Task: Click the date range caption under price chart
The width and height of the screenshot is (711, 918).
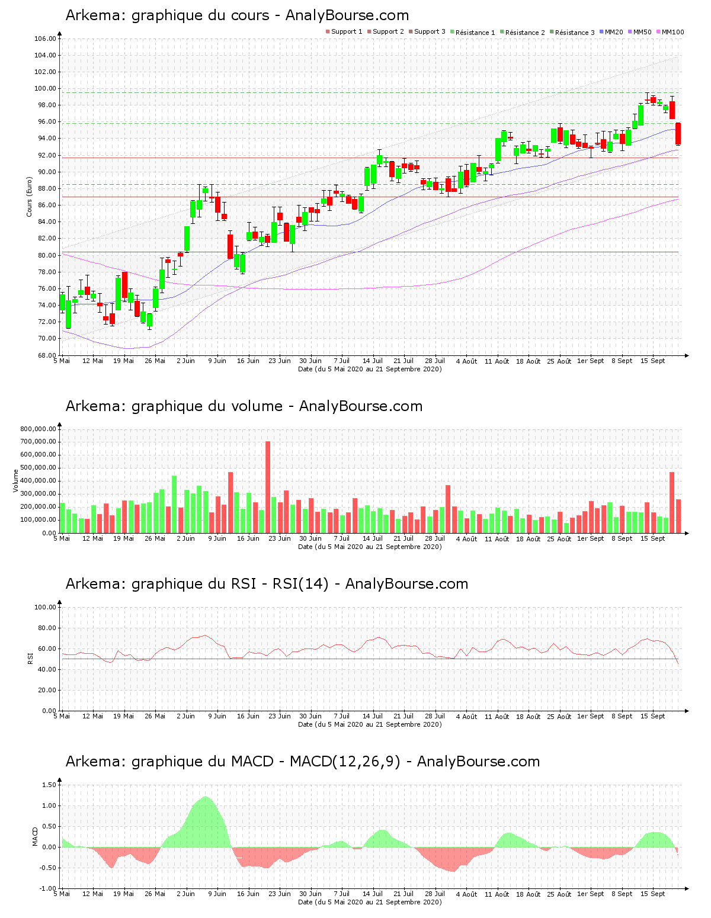Action: pos(370,369)
